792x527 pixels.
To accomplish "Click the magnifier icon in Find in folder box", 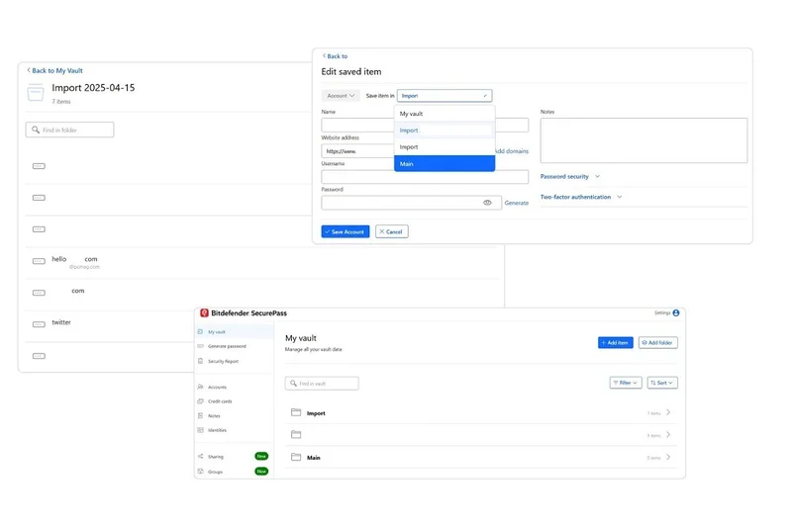I will pyautogui.click(x=36, y=130).
